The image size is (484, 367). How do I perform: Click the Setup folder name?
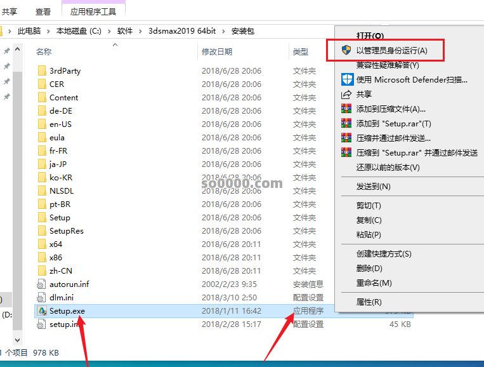coord(60,218)
